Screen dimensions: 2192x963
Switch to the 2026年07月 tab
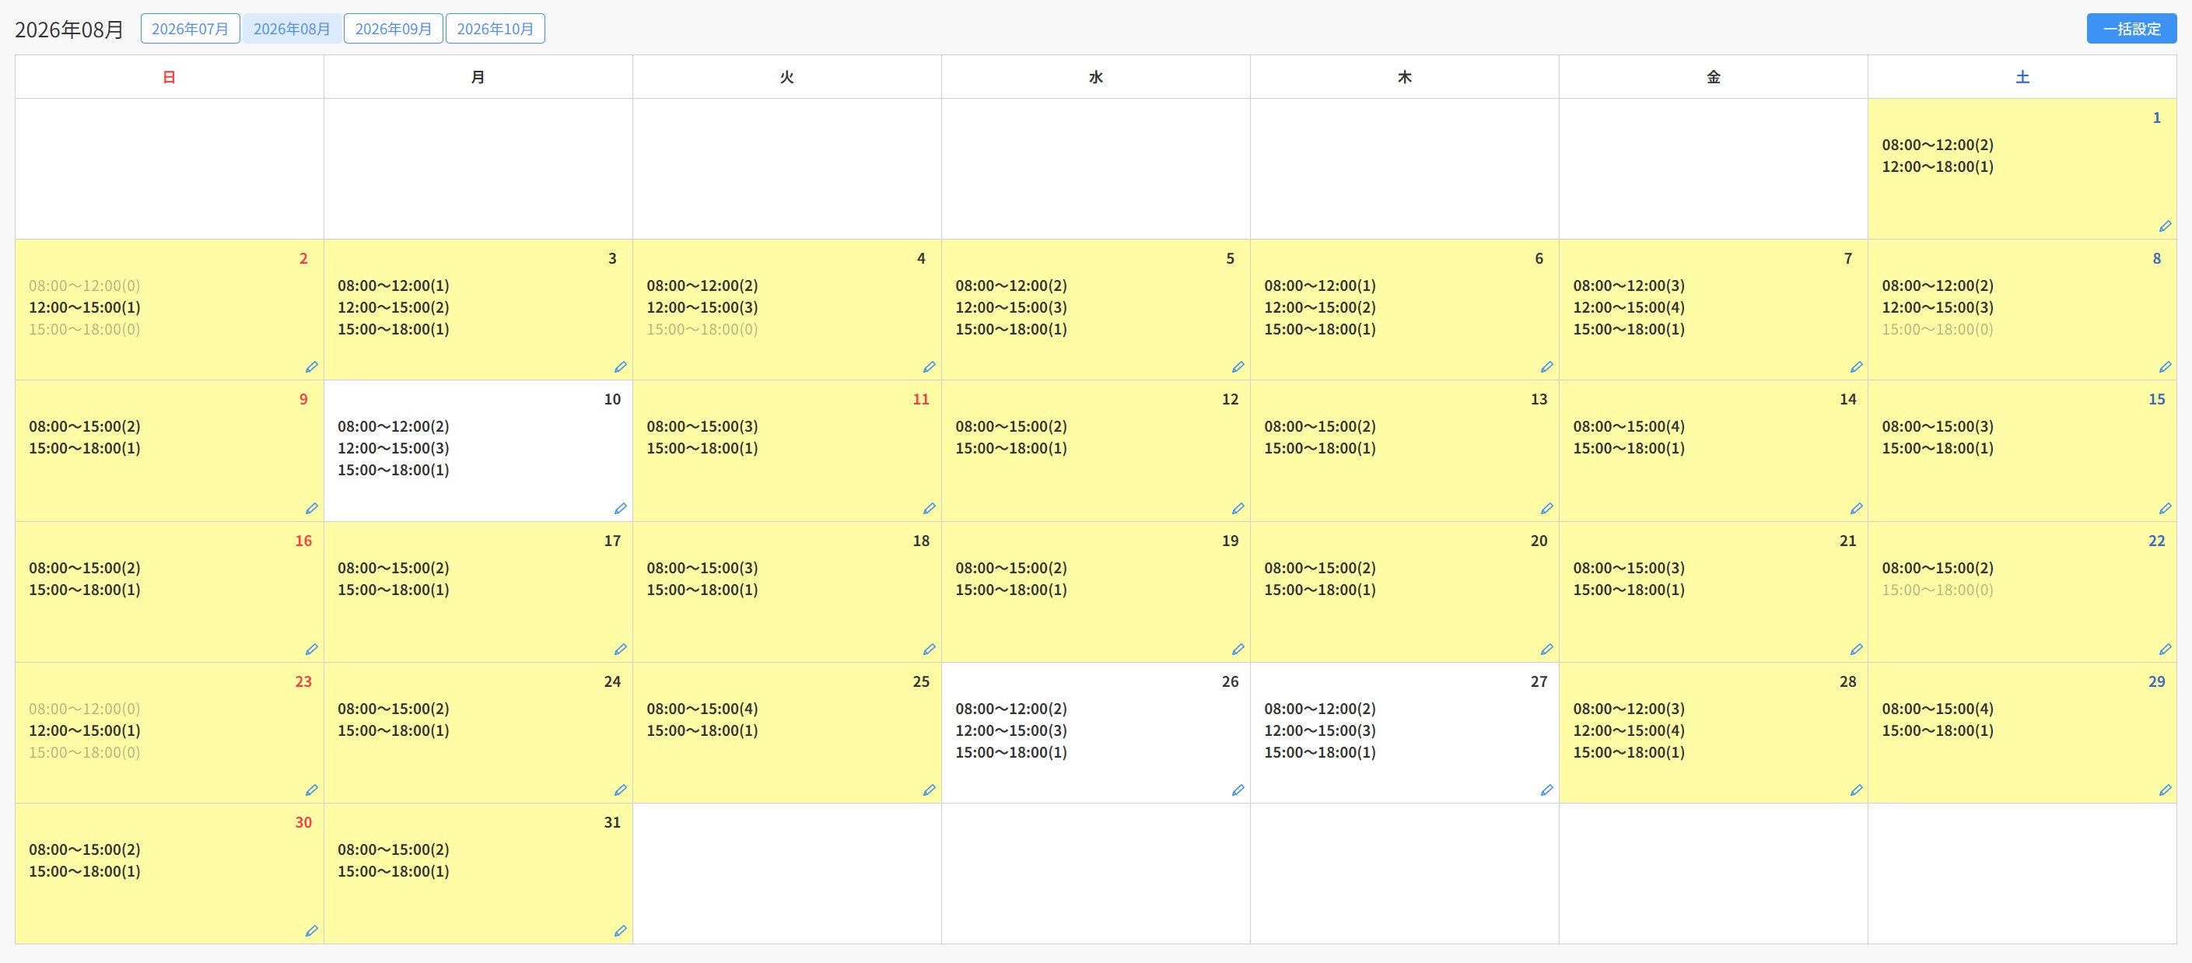(x=190, y=29)
